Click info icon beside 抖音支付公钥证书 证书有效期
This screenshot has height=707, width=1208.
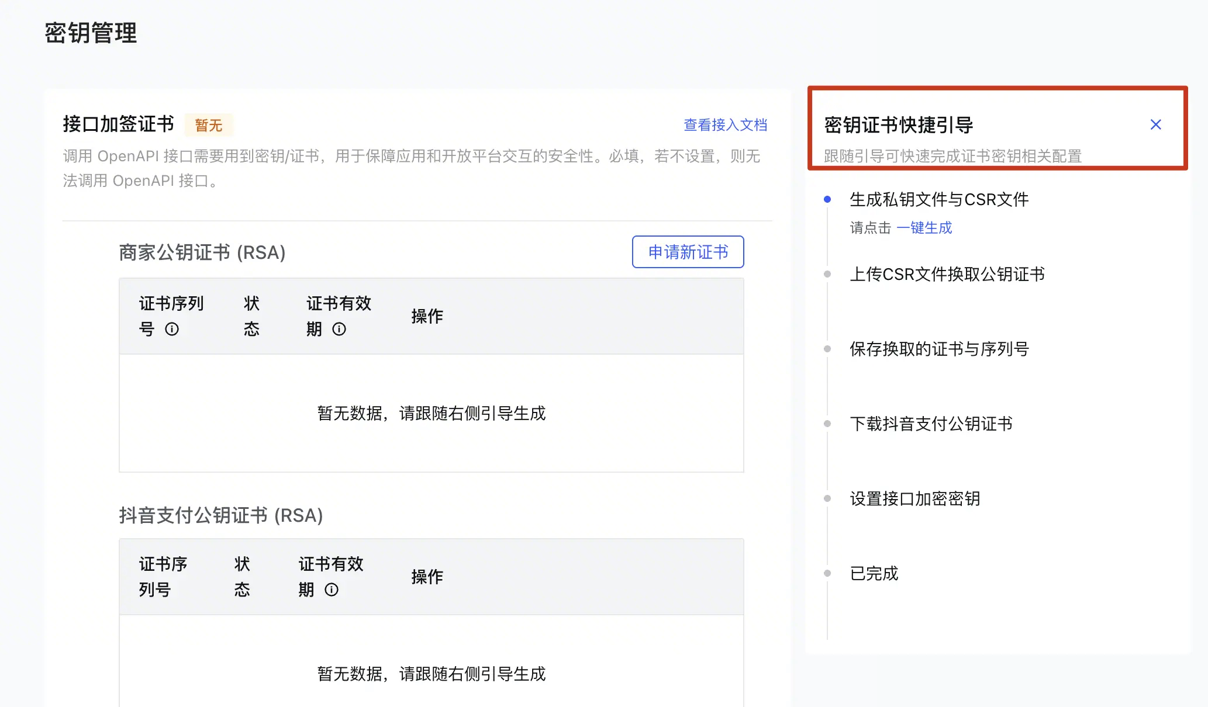(x=332, y=590)
